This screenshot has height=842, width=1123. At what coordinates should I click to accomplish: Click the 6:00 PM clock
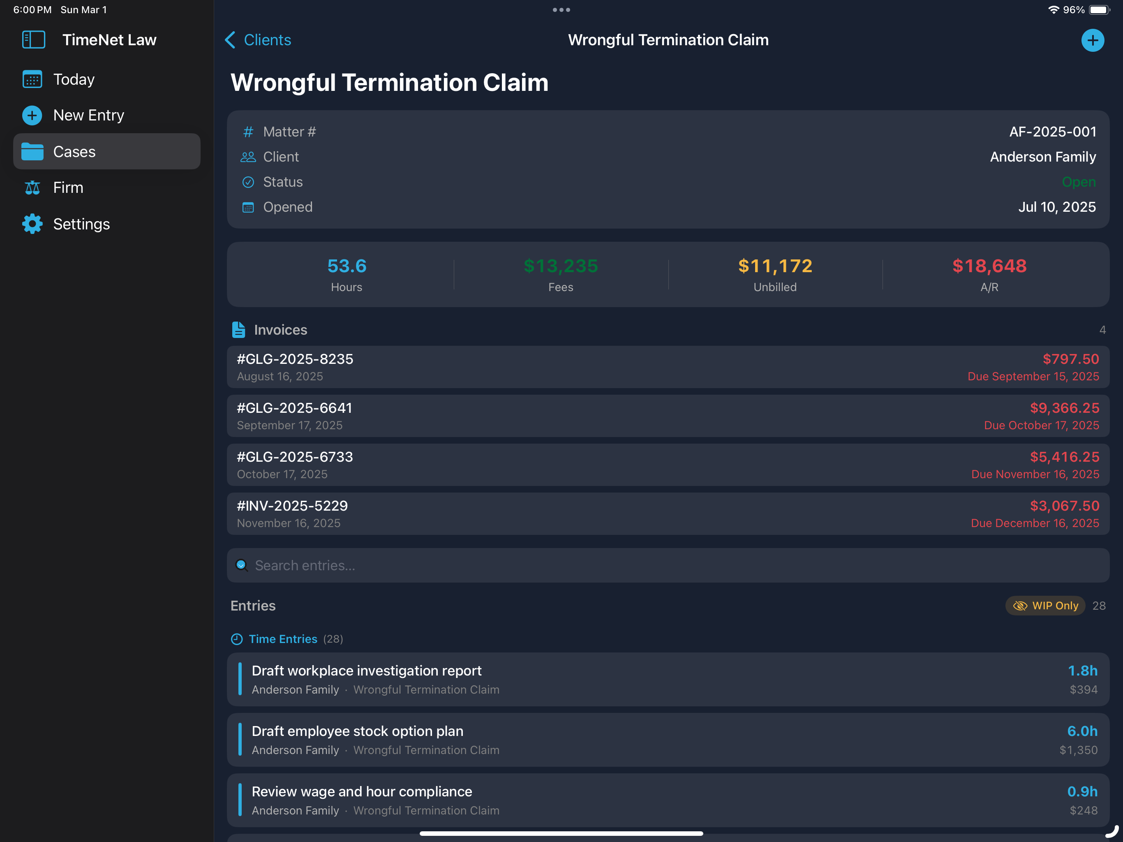tap(32, 9)
